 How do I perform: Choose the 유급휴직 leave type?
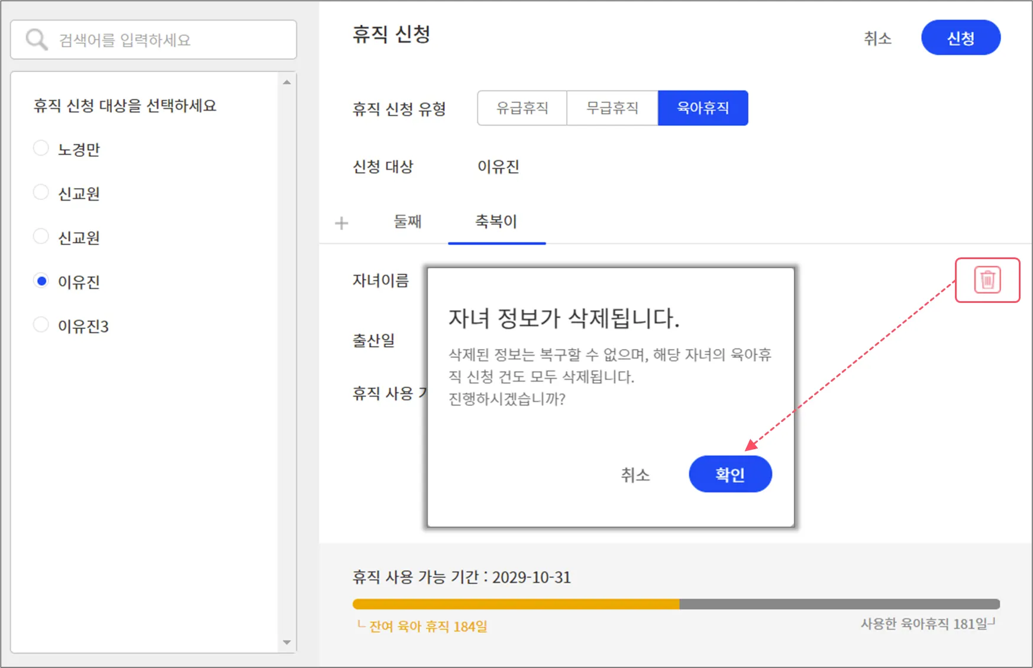522,108
